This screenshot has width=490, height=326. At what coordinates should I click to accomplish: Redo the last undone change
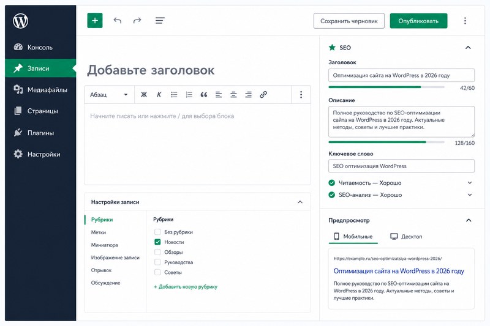(137, 21)
